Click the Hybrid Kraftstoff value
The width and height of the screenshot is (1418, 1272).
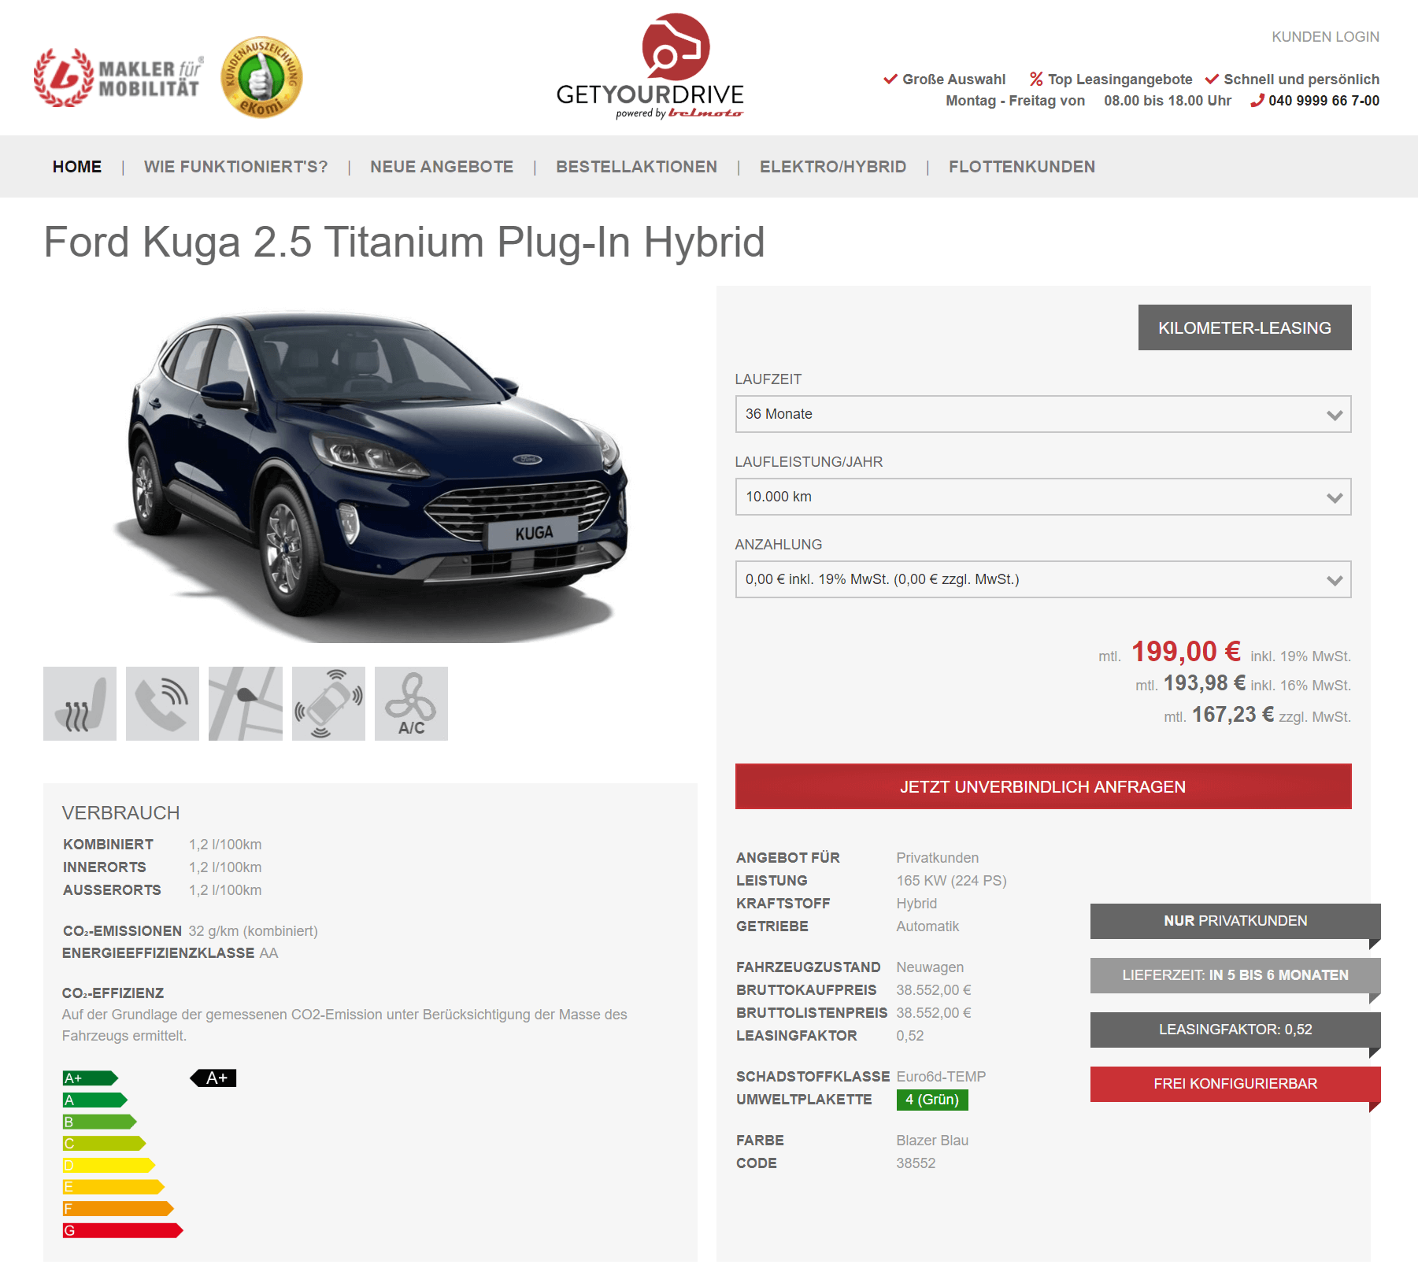click(x=916, y=904)
